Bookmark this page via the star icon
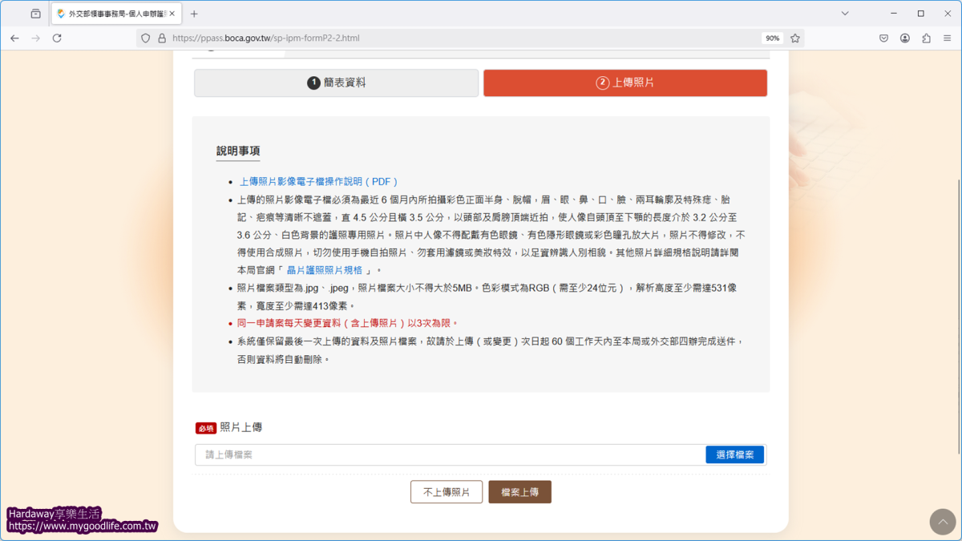962x541 pixels. pos(794,38)
